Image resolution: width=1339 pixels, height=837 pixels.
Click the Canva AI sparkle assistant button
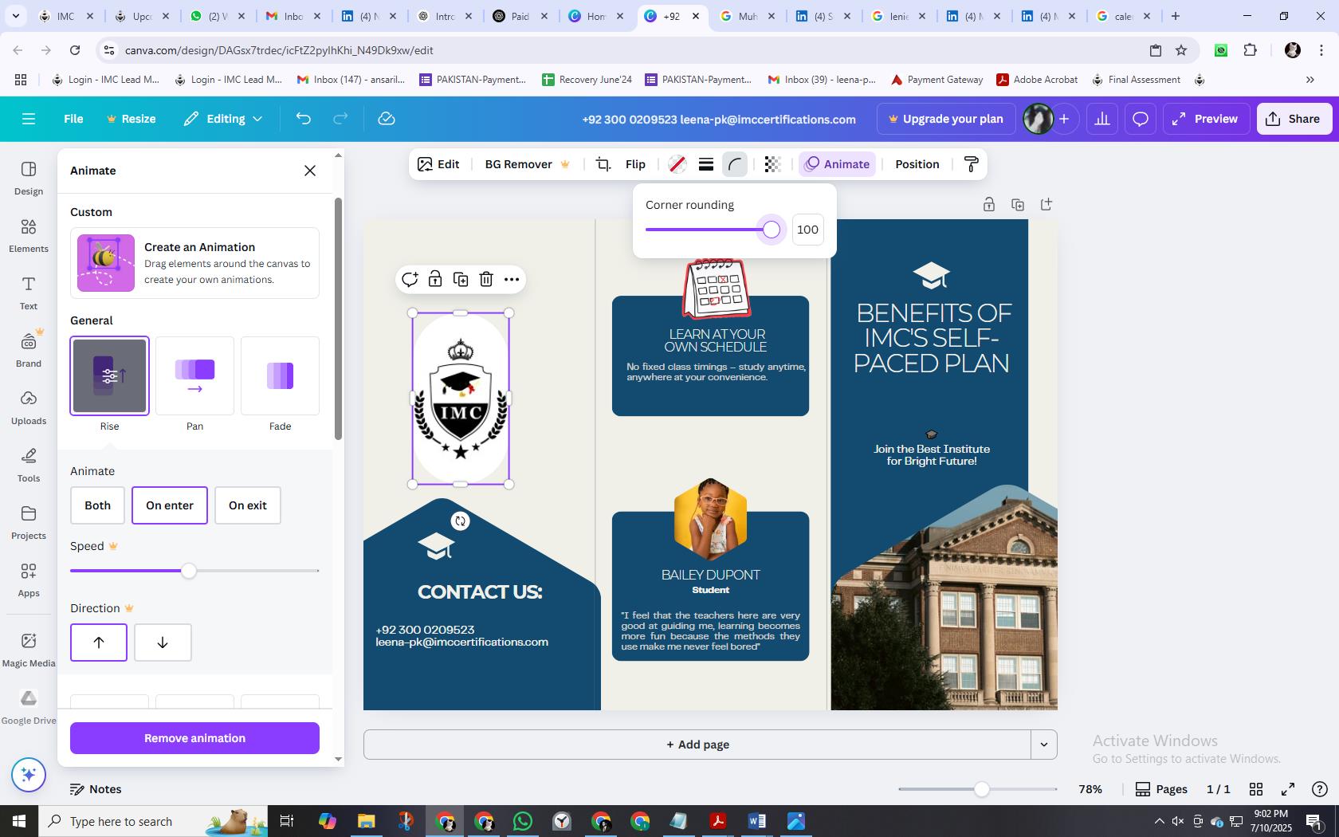pos(29,774)
